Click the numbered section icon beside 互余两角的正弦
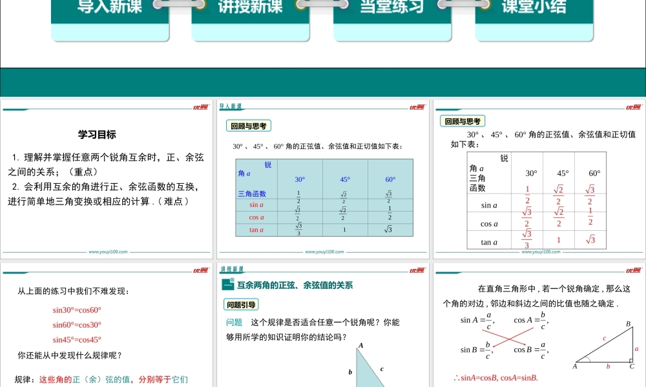Image resolution: width=646 pixels, height=387 pixels. pyautogui.click(x=227, y=285)
